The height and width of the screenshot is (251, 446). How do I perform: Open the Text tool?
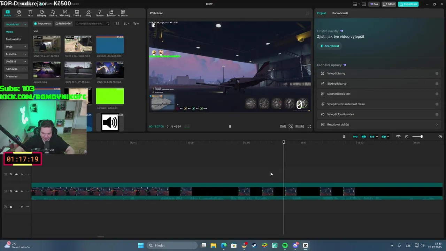click(x=30, y=13)
